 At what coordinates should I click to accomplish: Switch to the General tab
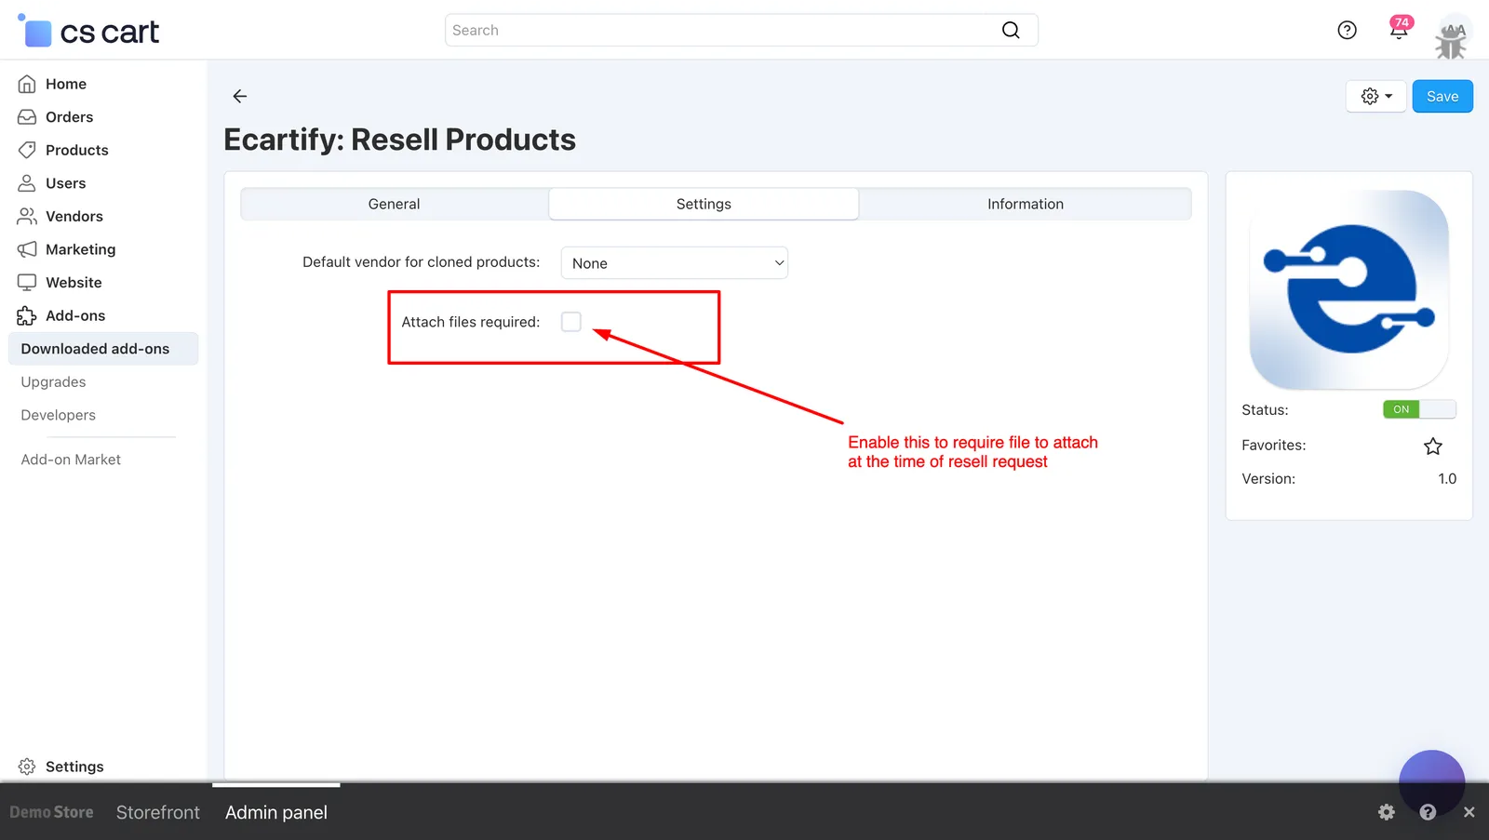coord(395,204)
